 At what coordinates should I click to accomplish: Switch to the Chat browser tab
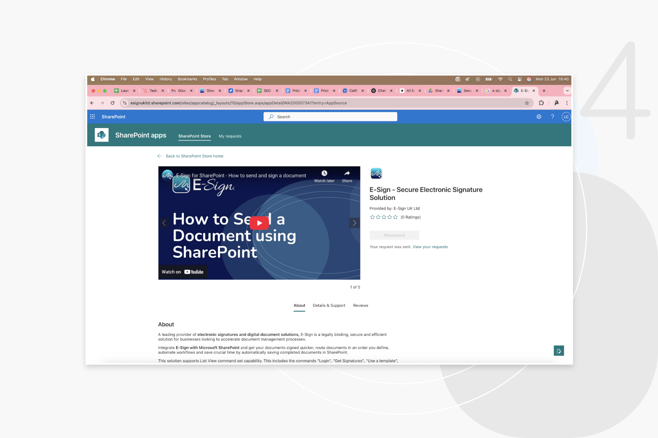coord(381,91)
